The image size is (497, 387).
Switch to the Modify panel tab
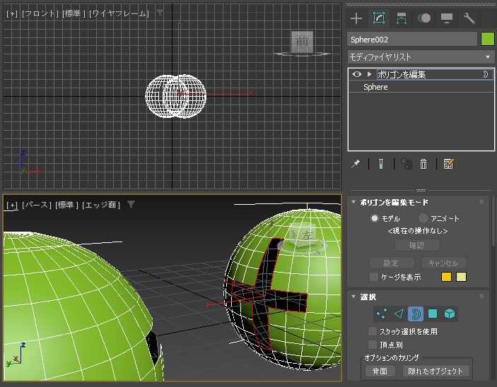click(379, 18)
